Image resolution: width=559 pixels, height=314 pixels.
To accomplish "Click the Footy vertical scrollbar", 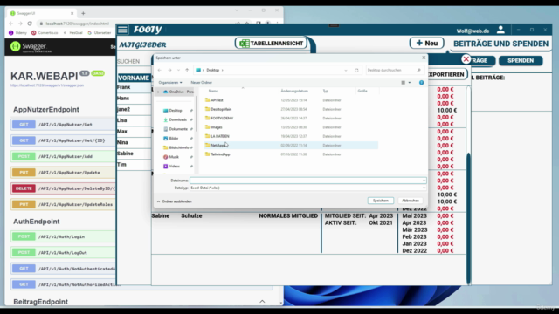I will [468, 218].
